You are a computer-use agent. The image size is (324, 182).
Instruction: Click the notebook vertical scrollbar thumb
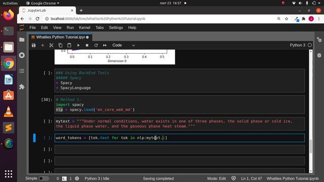tap(310, 146)
